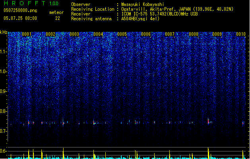Click time marker 0002

[x=50, y=34]
